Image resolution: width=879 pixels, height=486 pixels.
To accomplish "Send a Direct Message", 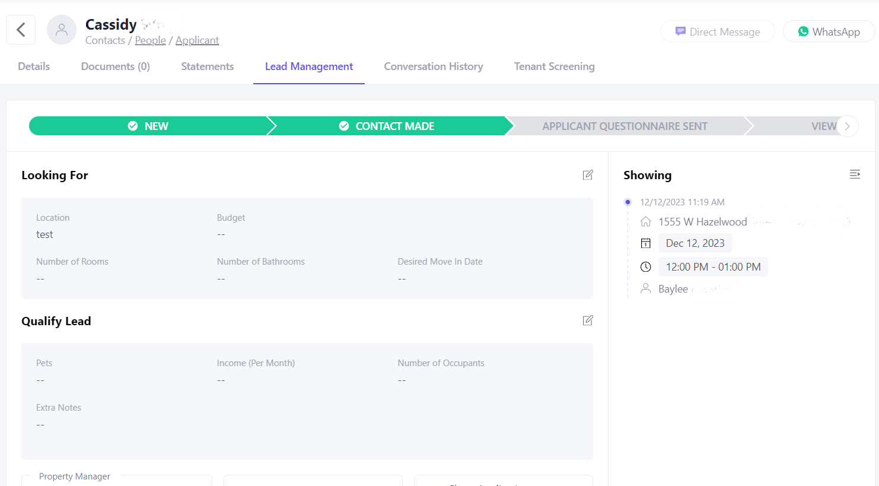I will coord(718,31).
